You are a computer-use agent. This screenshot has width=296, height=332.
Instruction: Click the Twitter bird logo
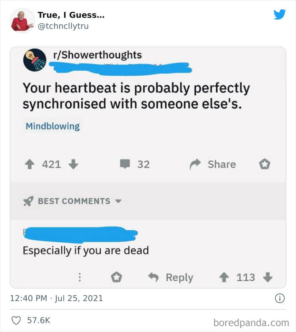[280, 14]
